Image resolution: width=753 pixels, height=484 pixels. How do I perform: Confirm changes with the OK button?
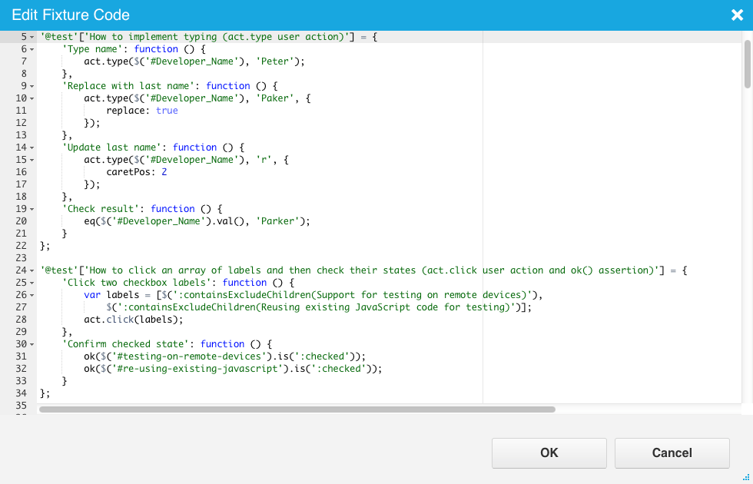[x=549, y=453]
